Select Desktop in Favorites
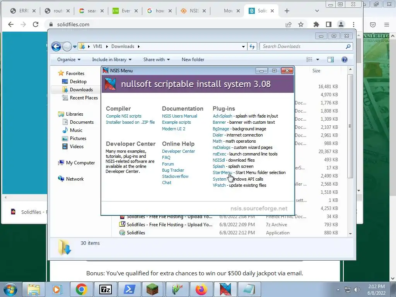Image resolution: width=396 pixels, height=297 pixels. 78,82
